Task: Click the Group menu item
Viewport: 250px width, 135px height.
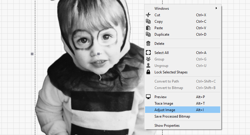Action: [159, 59]
